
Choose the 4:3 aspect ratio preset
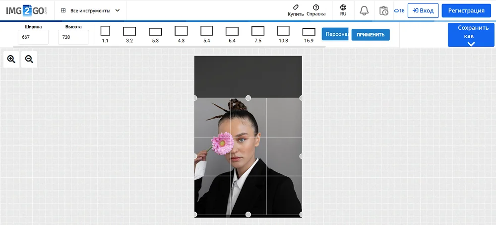click(x=181, y=34)
